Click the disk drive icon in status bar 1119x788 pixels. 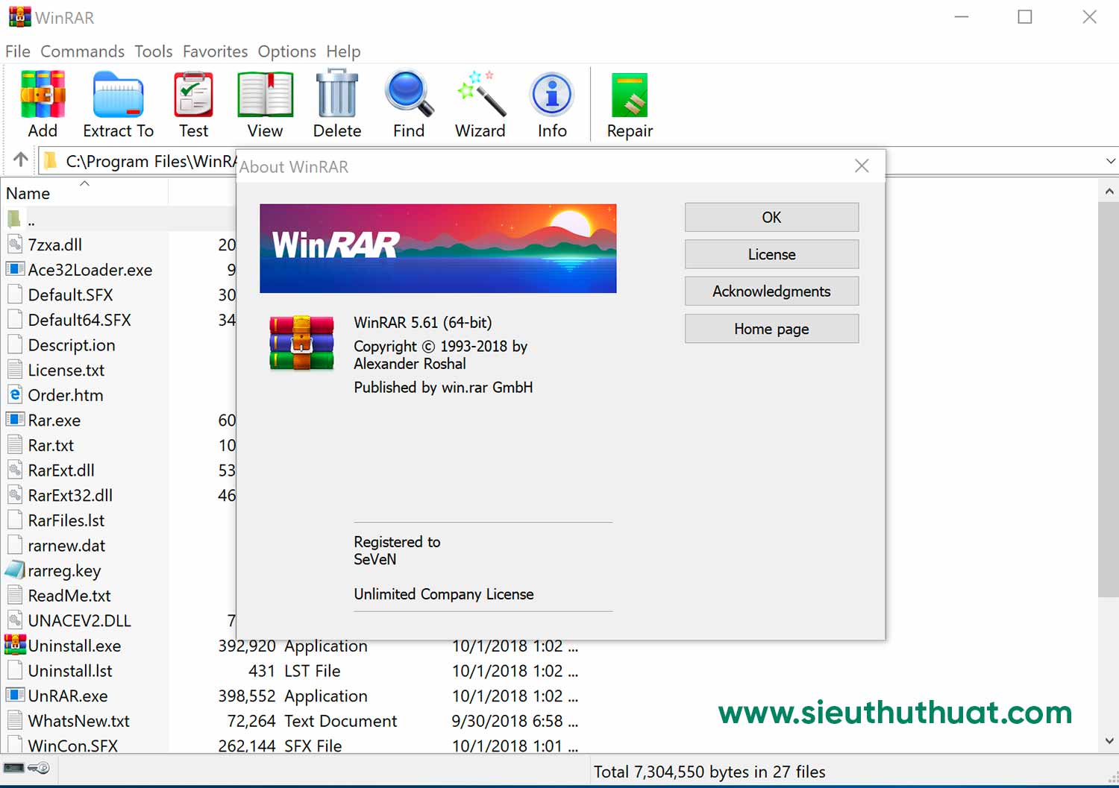pos(15,768)
